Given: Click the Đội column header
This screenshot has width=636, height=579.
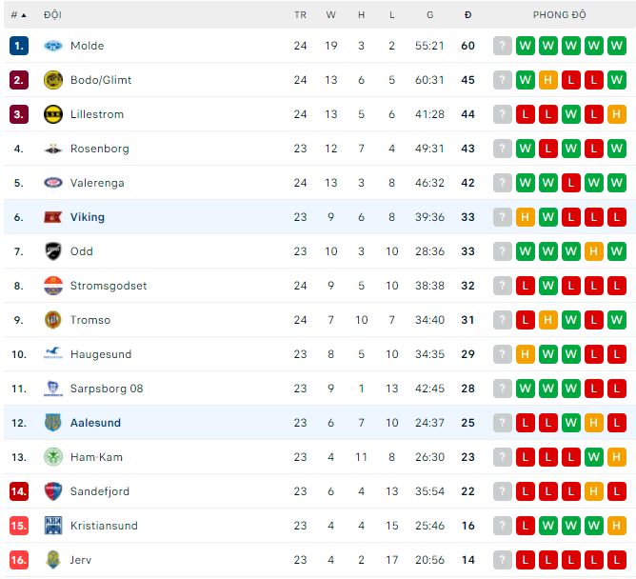Looking at the screenshot, I should tap(52, 15).
